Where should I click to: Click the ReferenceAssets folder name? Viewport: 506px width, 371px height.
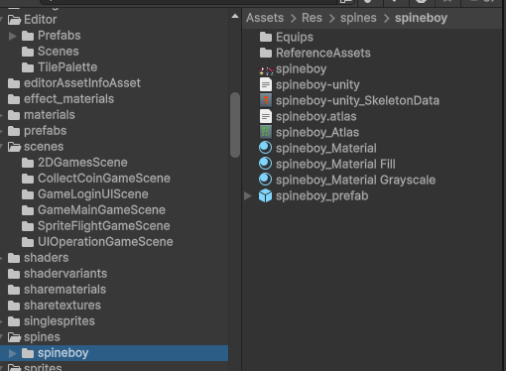point(323,53)
